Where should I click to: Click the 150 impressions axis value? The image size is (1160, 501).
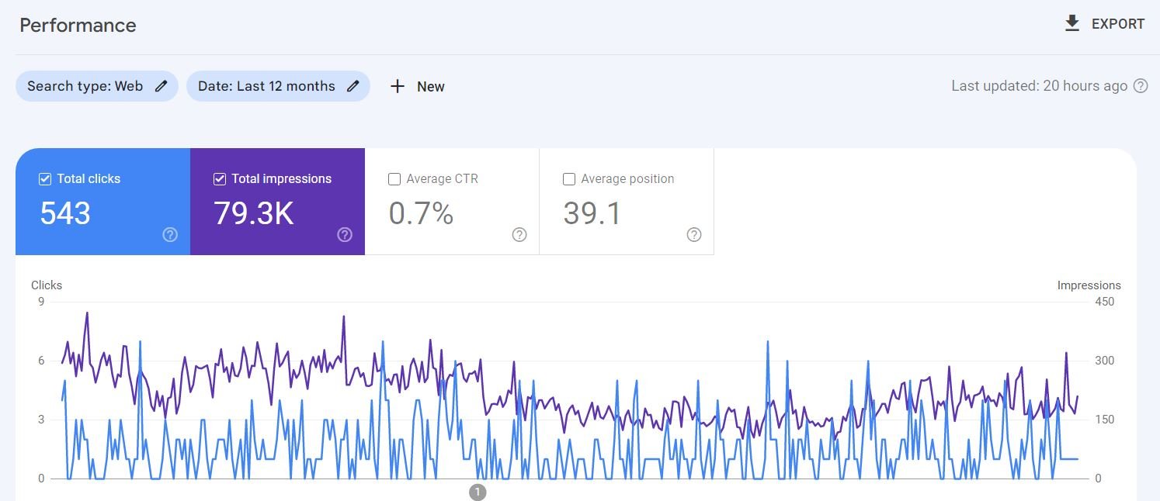[1104, 420]
